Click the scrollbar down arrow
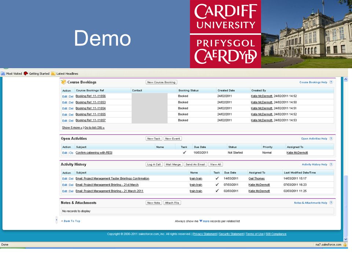 pos(346,239)
